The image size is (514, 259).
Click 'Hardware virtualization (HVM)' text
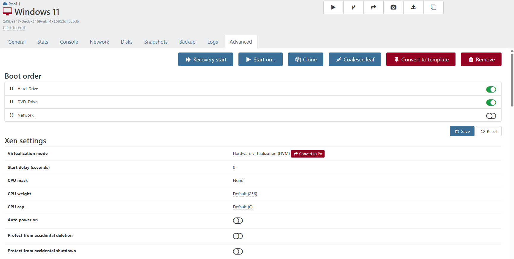[x=261, y=153]
